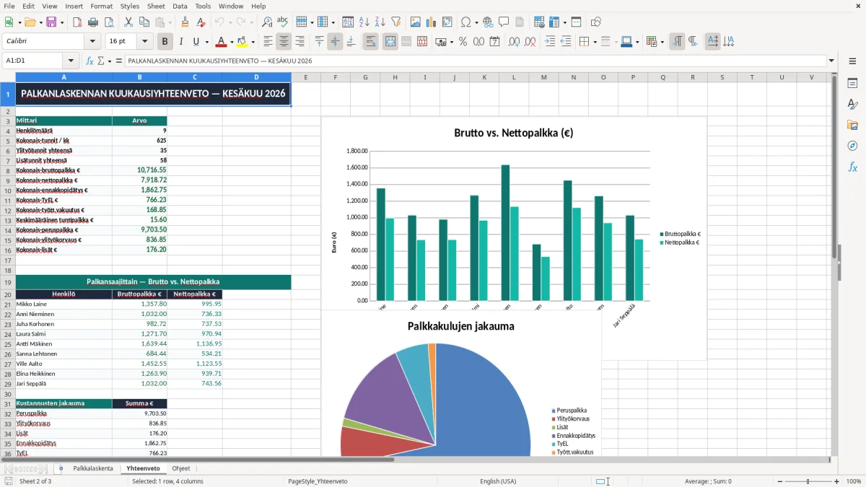
Task: Select the Ohjeet sheet tab
Action: point(181,468)
